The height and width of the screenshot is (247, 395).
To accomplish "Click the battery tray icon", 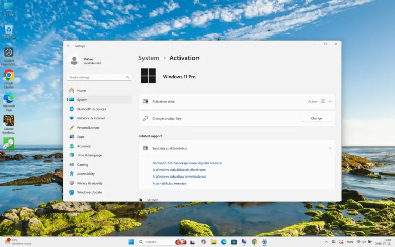I will [x=370, y=242].
